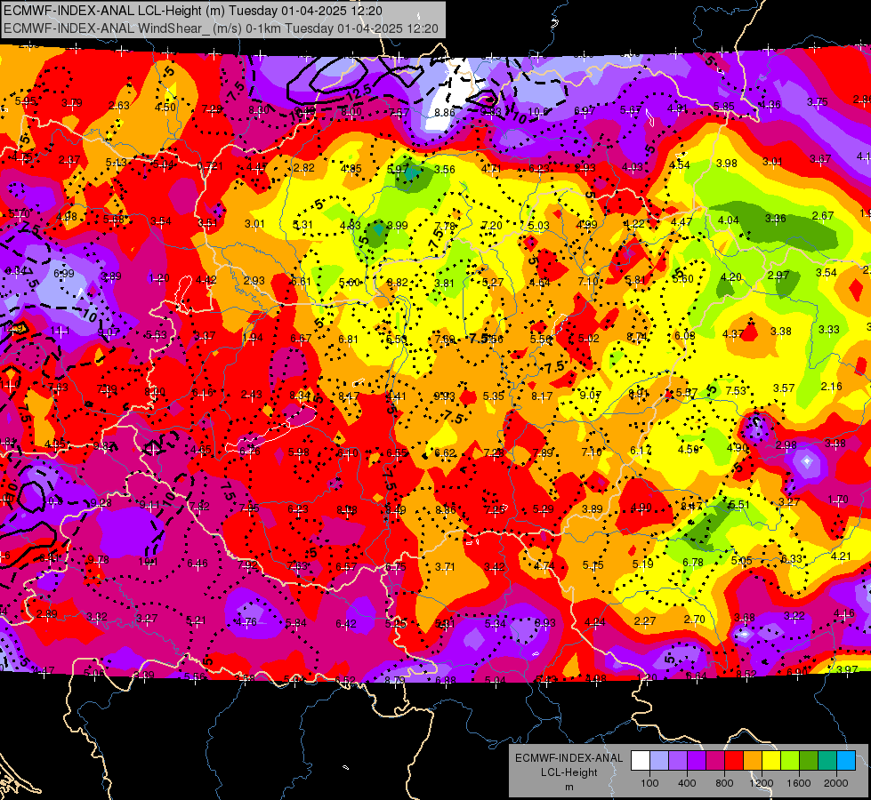Viewport: 871px width, 800px height.
Task: Click the wind shear value 9.07
Action: pos(591,396)
